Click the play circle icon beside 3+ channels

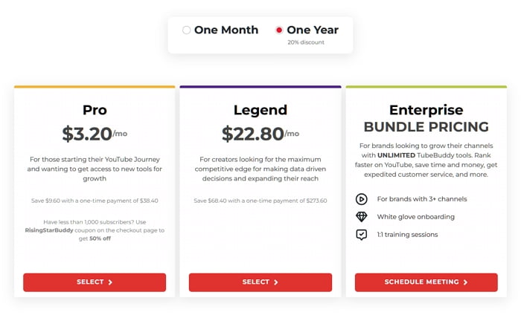tap(362, 199)
